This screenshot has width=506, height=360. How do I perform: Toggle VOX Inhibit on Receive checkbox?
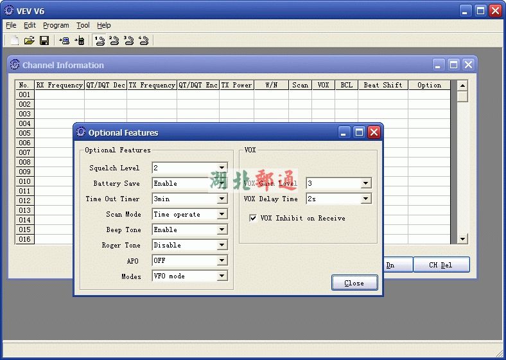point(253,219)
